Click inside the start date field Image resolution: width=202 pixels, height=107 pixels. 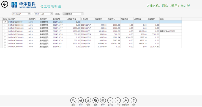20,14
